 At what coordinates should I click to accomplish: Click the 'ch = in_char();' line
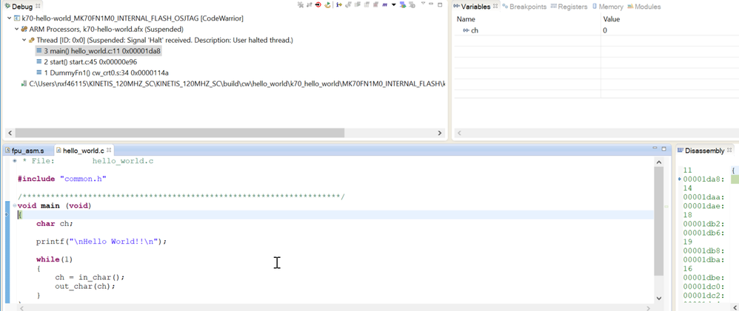click(90, 277)
